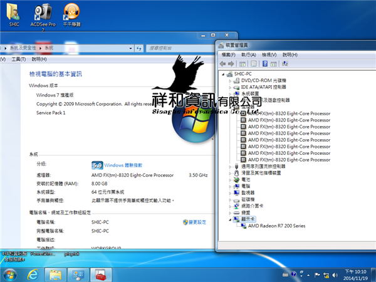
Task: Expand the IDE ATA/ATAPI 控制器 node
Action: point(230,87)
